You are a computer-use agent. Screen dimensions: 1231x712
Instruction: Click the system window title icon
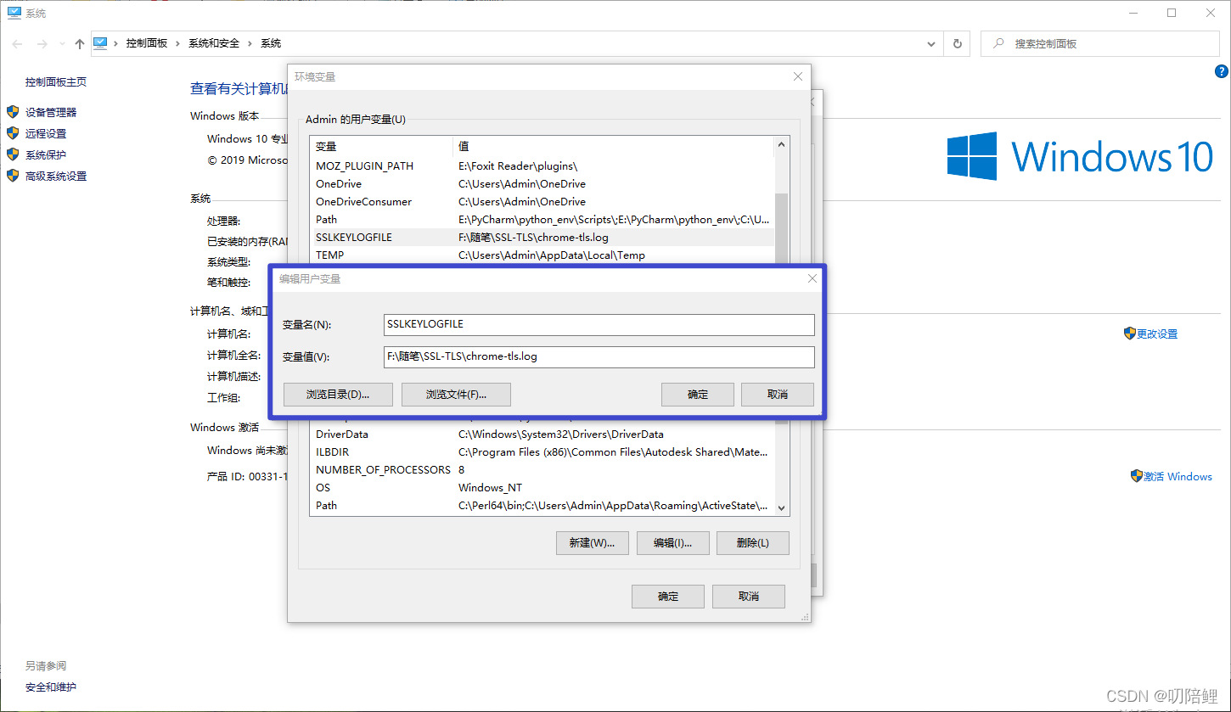tap(14, 13)
